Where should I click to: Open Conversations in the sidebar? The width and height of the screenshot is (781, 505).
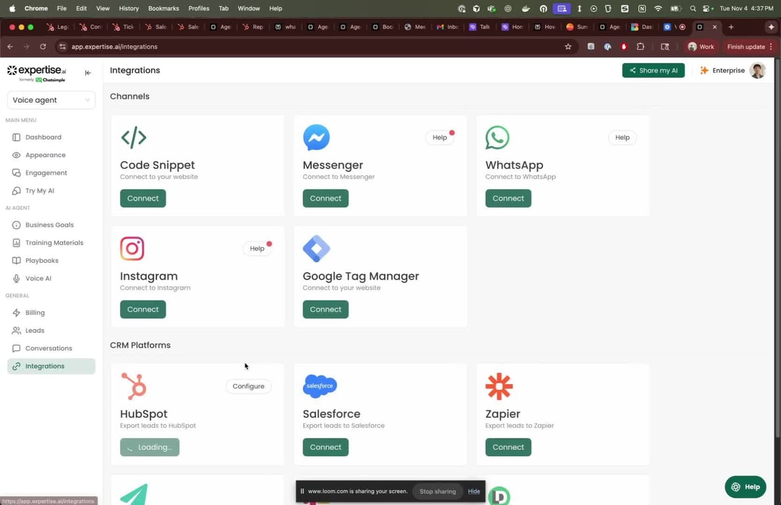[x=48, y=348]
